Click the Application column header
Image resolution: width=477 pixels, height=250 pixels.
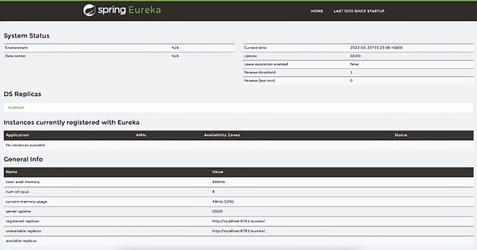(17, 135)
